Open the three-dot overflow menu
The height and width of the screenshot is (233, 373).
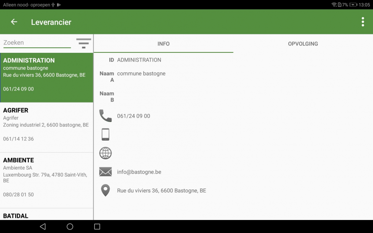coord(362,22)
